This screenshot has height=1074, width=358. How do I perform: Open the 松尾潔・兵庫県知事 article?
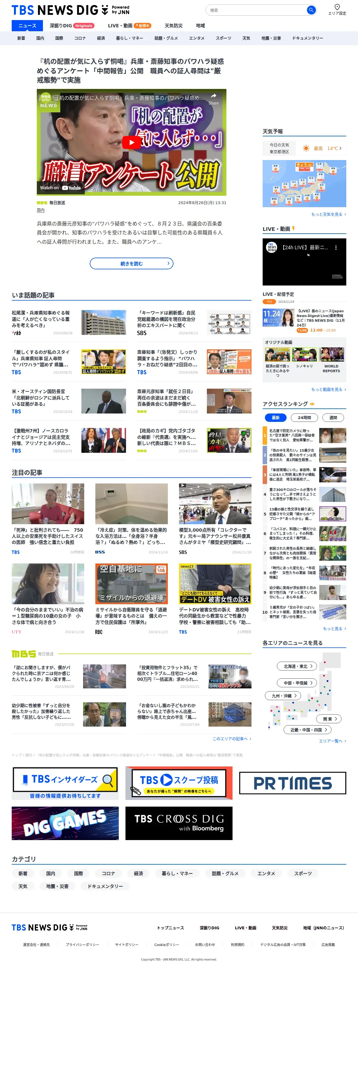click(x=69, y=322)
